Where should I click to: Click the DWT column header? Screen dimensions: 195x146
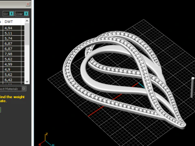point(12,21)
